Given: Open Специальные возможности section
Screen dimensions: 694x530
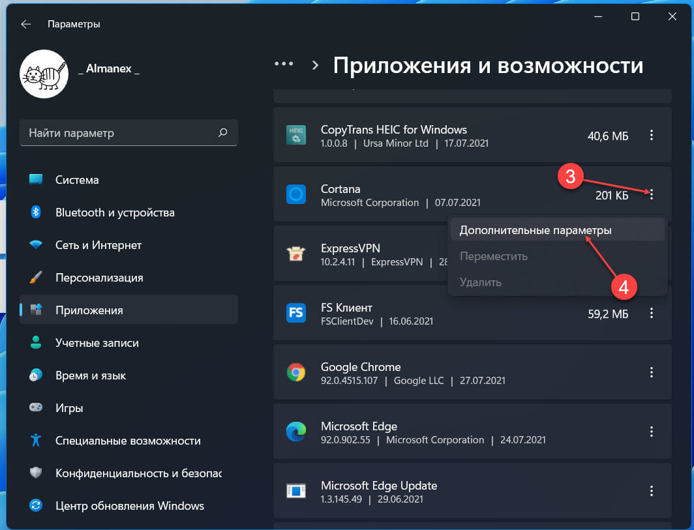Looking at the screenshot, I should [128, 441].
